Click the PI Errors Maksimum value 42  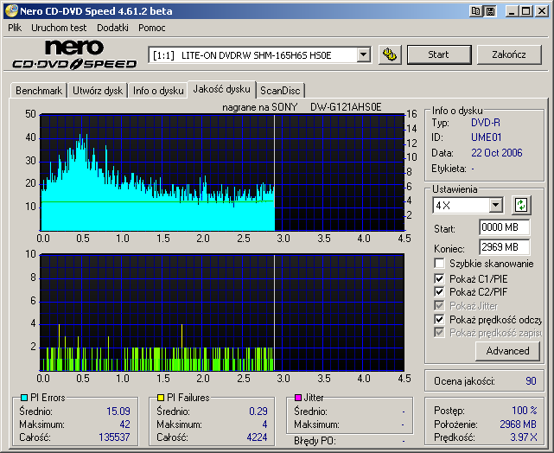click(x=124, y=424)
